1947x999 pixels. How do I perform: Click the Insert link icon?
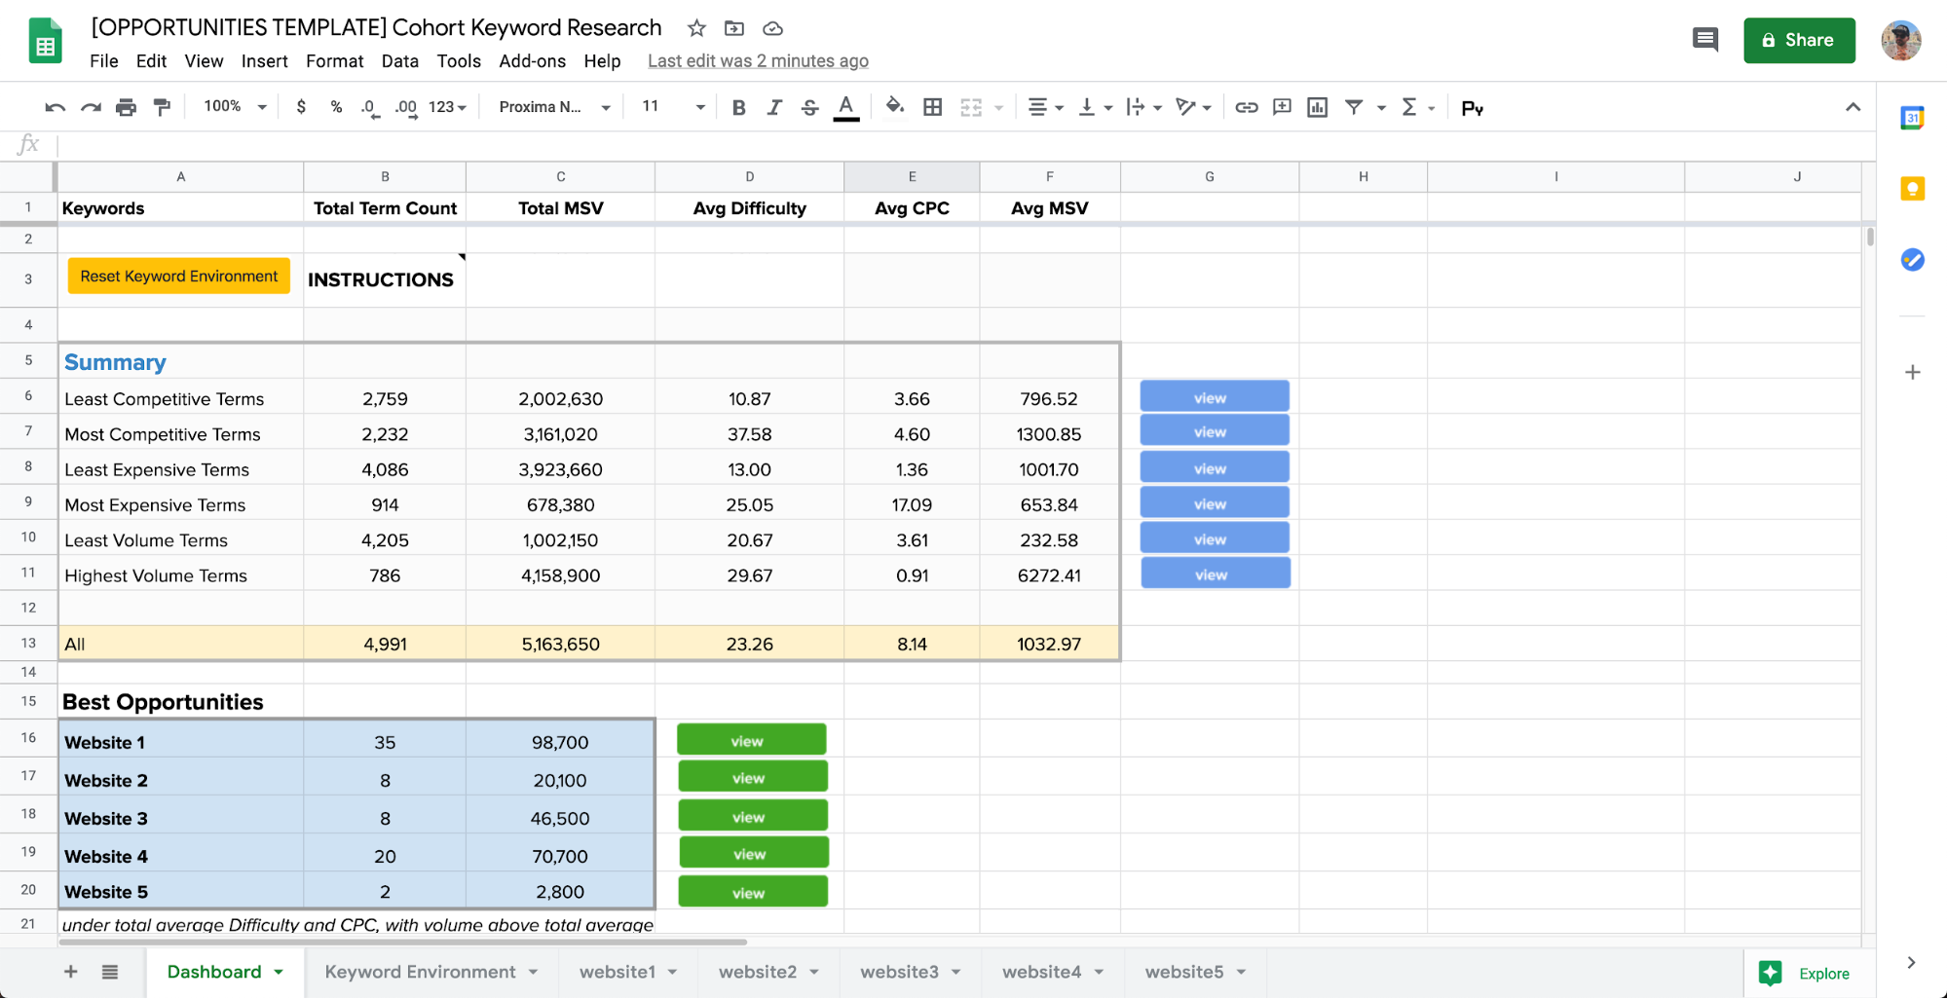click(1246, 107)
